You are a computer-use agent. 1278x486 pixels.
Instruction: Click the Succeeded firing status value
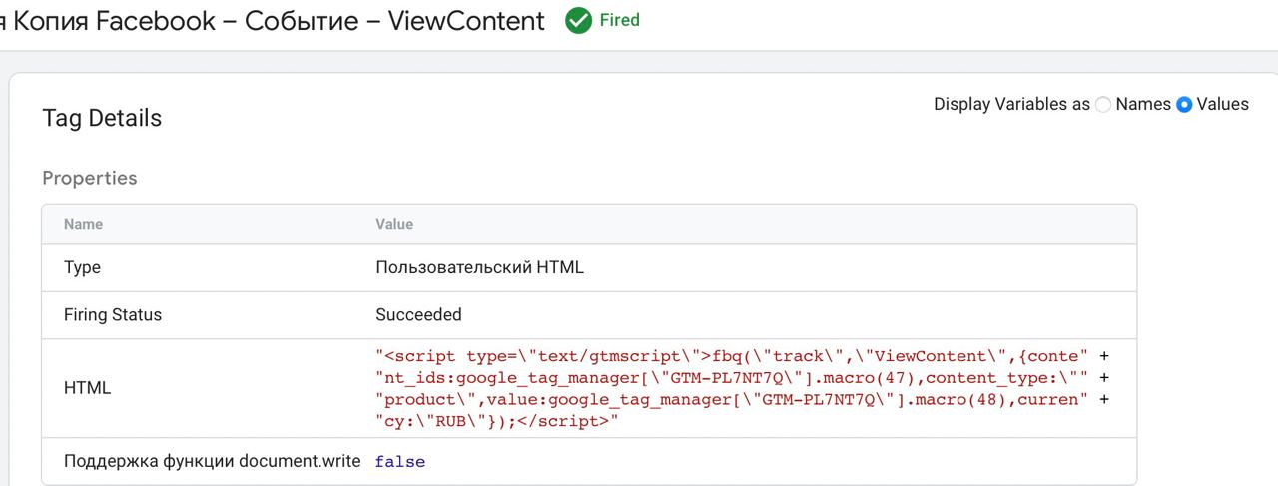click(x=418, y=314)
